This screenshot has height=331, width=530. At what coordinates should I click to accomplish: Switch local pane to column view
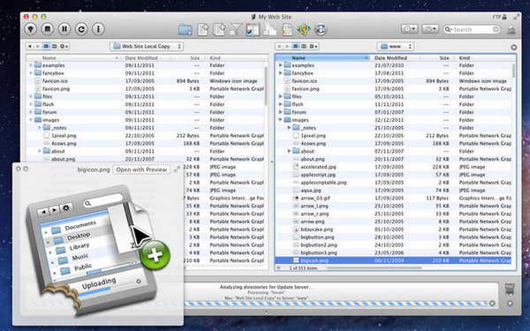pyautogui.click(x=54, y=46)
